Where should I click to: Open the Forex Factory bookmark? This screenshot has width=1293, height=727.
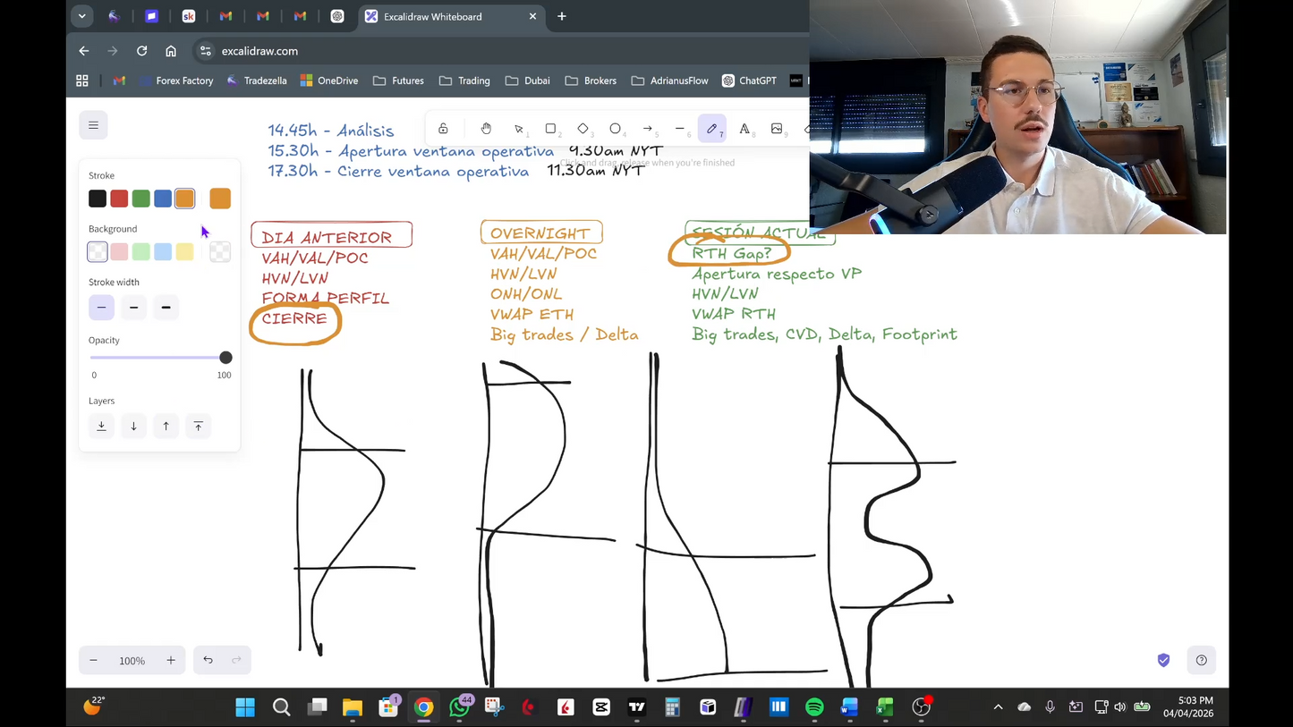(x=176, y=80)
